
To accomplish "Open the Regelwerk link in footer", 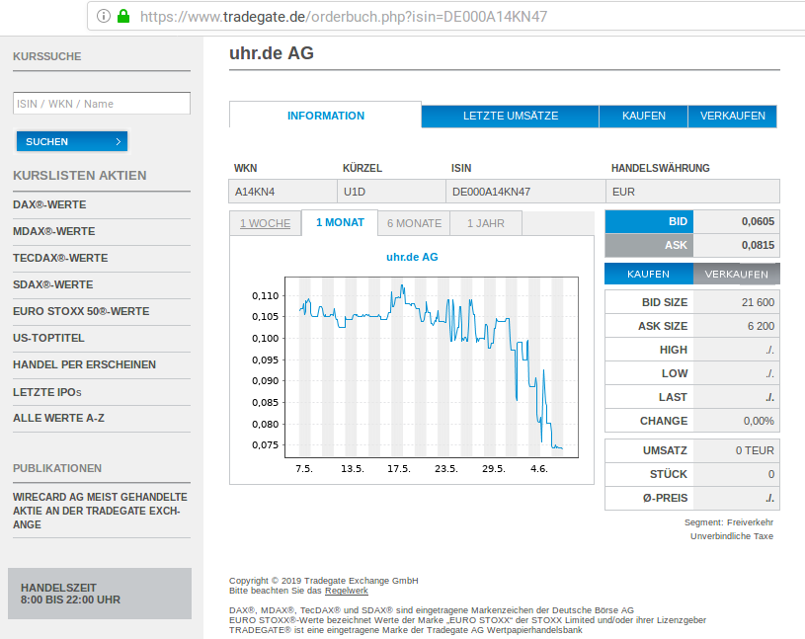I will (x=347, y=591).
